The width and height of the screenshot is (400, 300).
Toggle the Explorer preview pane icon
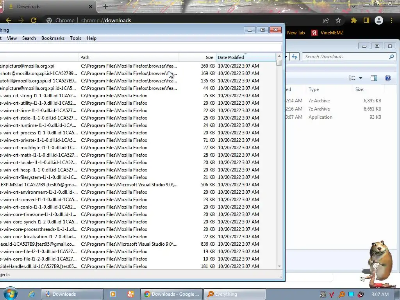pyautogui.click(x=374, y=78)
